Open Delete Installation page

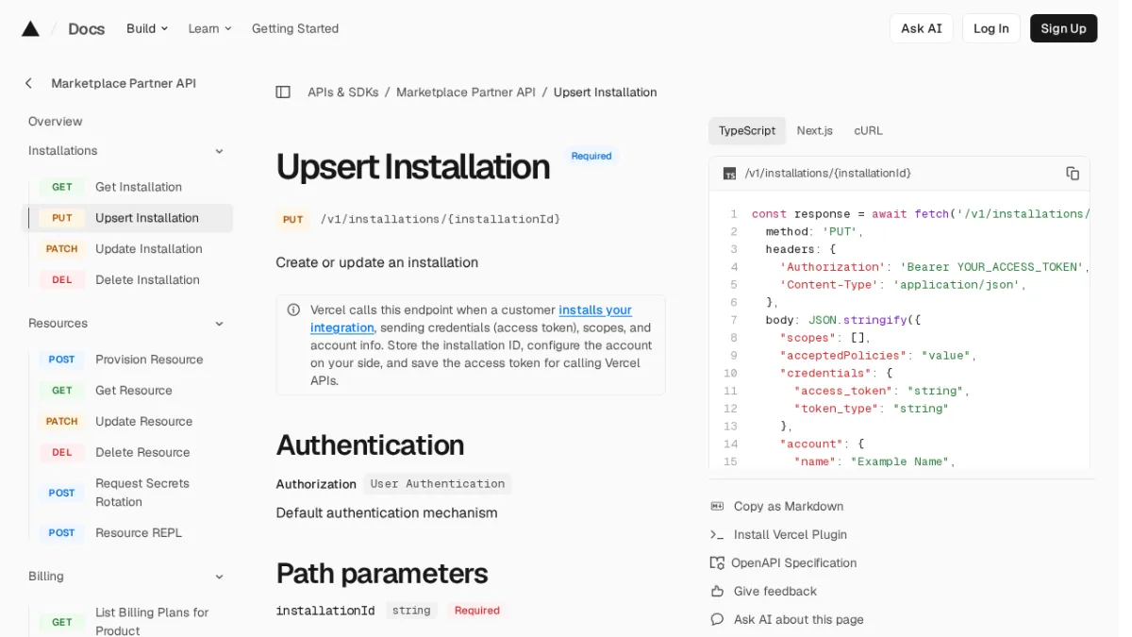coord(147,280)
